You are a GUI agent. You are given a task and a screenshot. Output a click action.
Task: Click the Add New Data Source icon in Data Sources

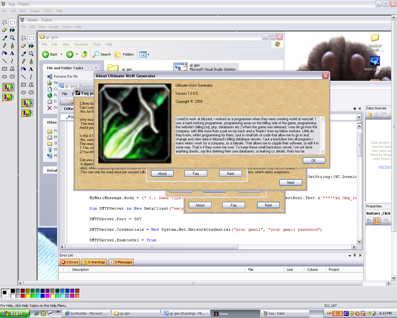click(x=370, y=115)
